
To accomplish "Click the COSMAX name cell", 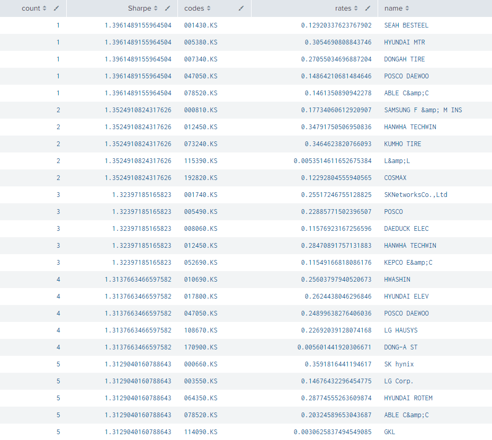I will 396,178.
